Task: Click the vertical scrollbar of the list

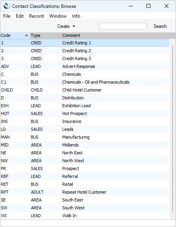Action: tap(172, 129)
